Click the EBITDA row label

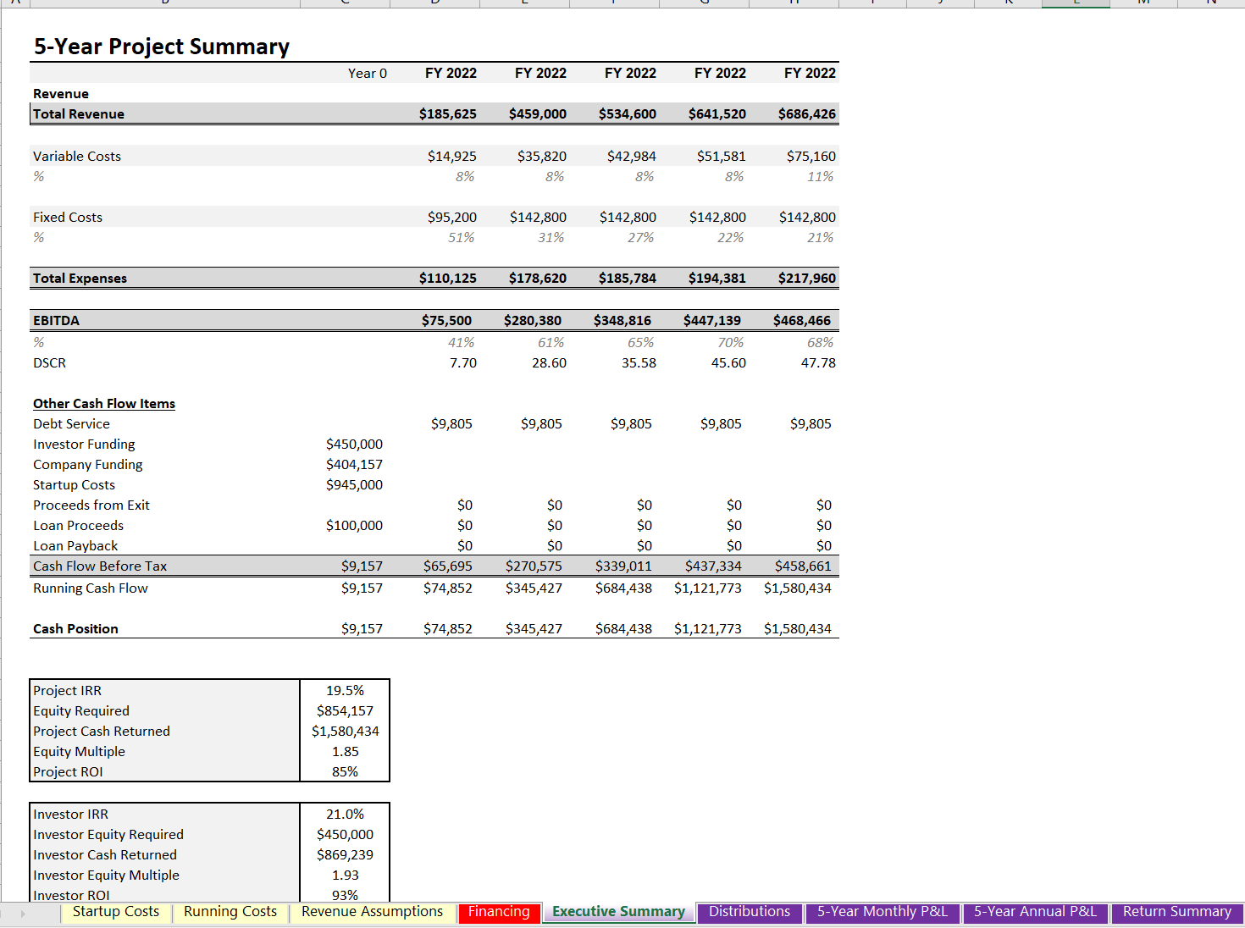point(56,321)
